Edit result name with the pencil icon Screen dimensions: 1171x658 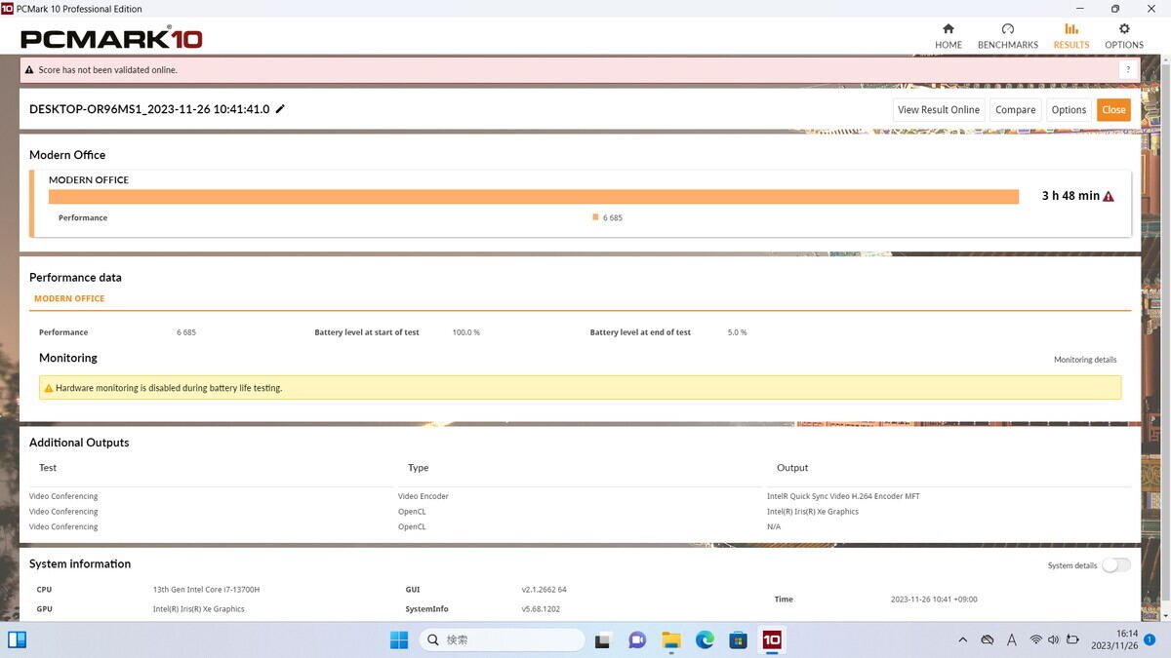click(x=280, y=109)
